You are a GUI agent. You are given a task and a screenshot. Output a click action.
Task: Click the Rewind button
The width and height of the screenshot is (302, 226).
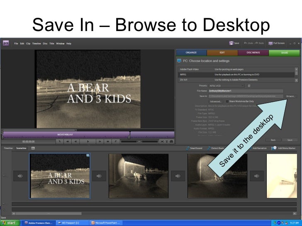coord(68,142)
